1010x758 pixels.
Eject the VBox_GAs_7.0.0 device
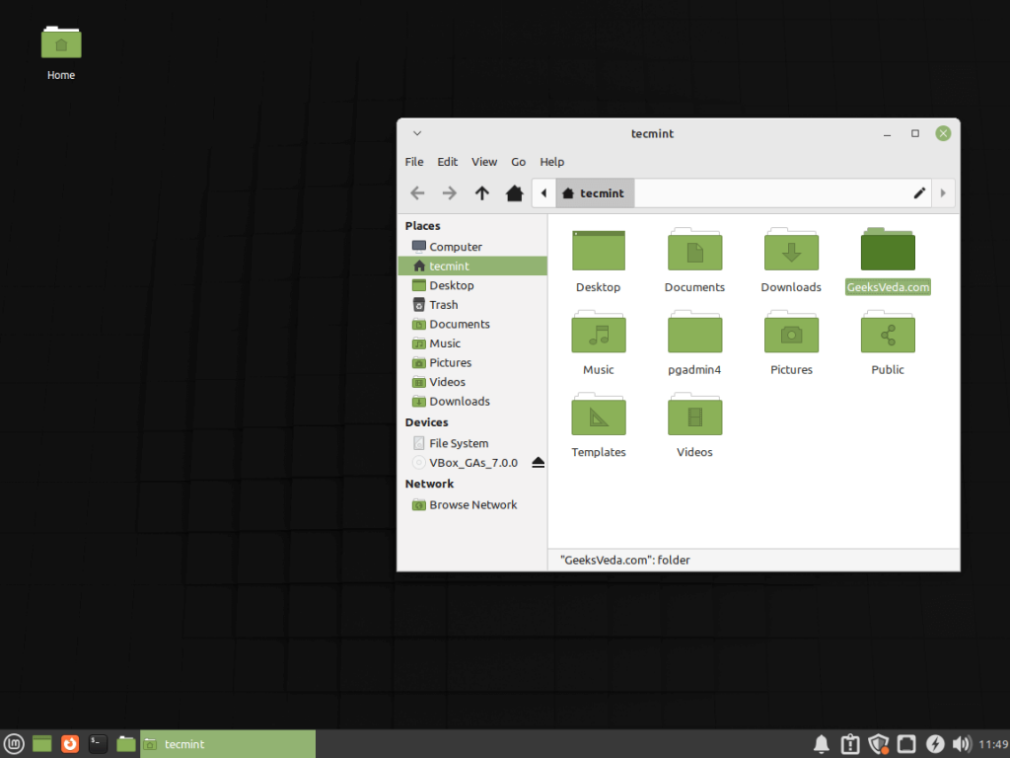pos(538,462)
